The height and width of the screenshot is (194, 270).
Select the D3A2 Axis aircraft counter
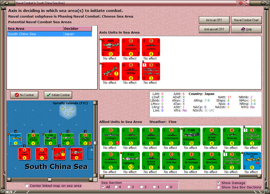click(110, 71)
